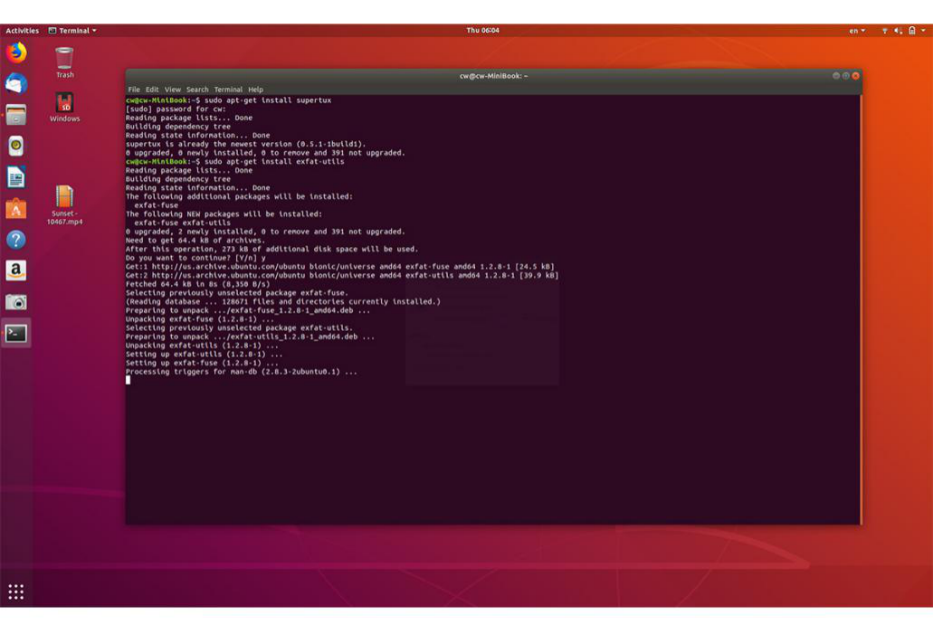Select the Windows SD drive desktop icon

pos(64,107)
